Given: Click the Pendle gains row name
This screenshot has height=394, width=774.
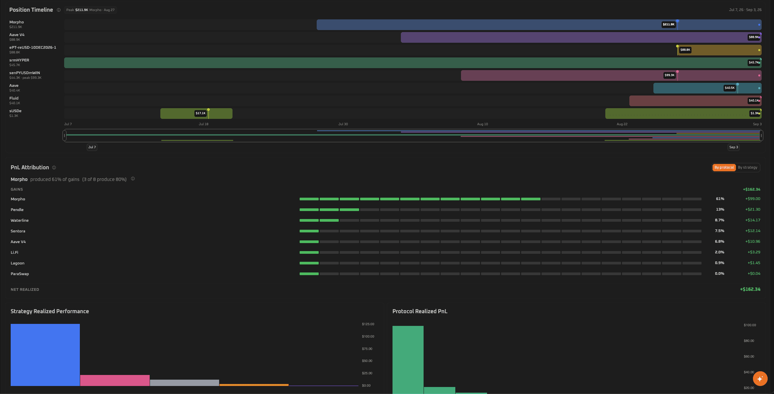Looking at the screenshot, I should [17, 210].
